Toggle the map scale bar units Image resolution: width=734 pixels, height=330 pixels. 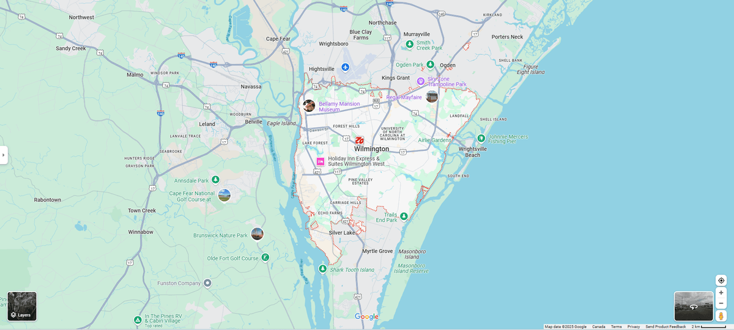[x=708, y=327]
